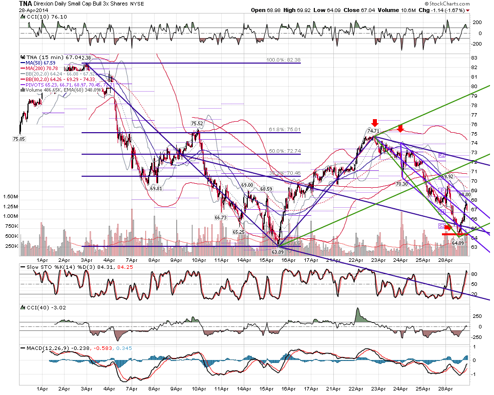
Task: Click the 50.0%: 72.74 Fibonacci label
Action: tap(284, 151)
